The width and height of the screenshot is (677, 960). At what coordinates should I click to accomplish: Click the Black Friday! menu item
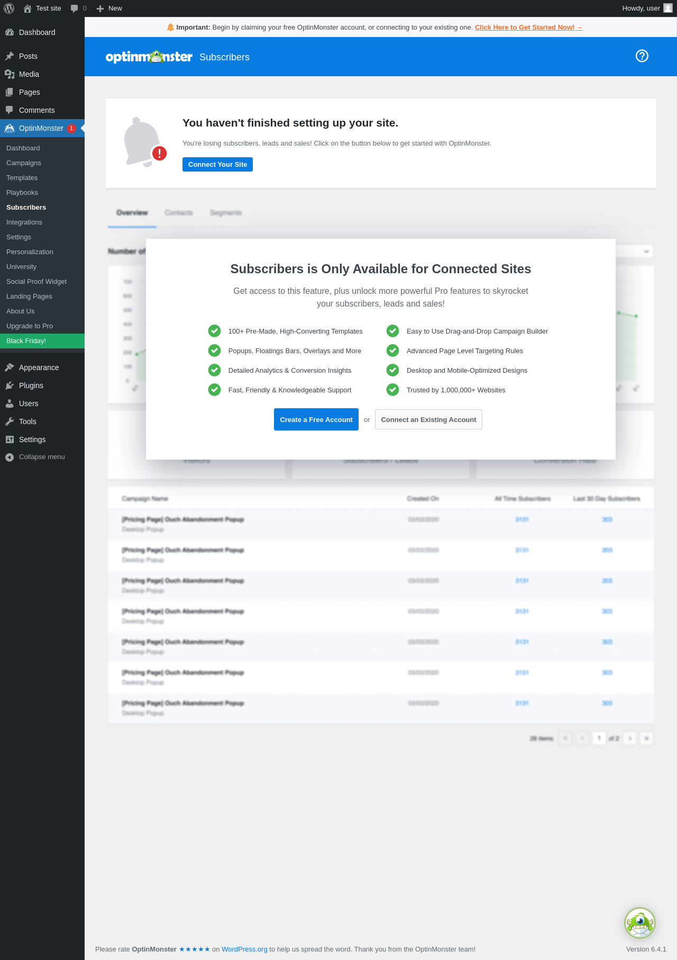[x=42, y=341]
